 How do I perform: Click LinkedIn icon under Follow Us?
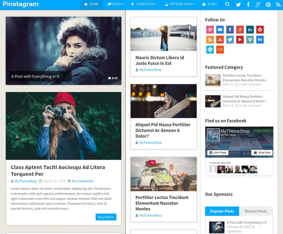[x=250, y=30]
